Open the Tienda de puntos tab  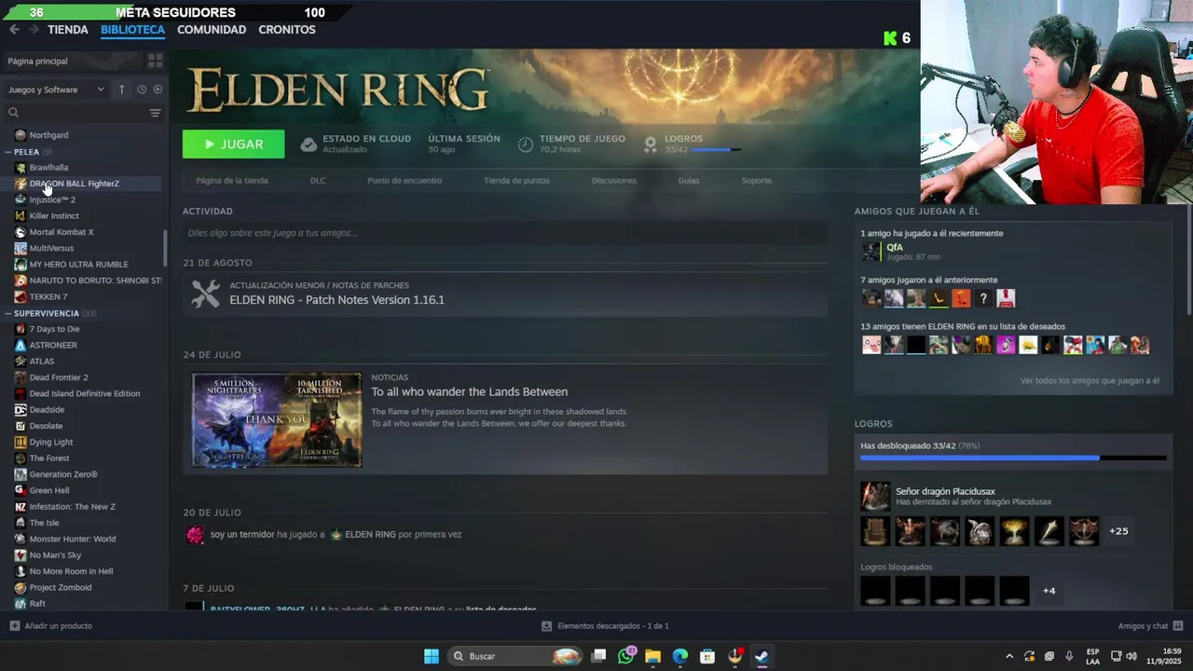point(516,181)
